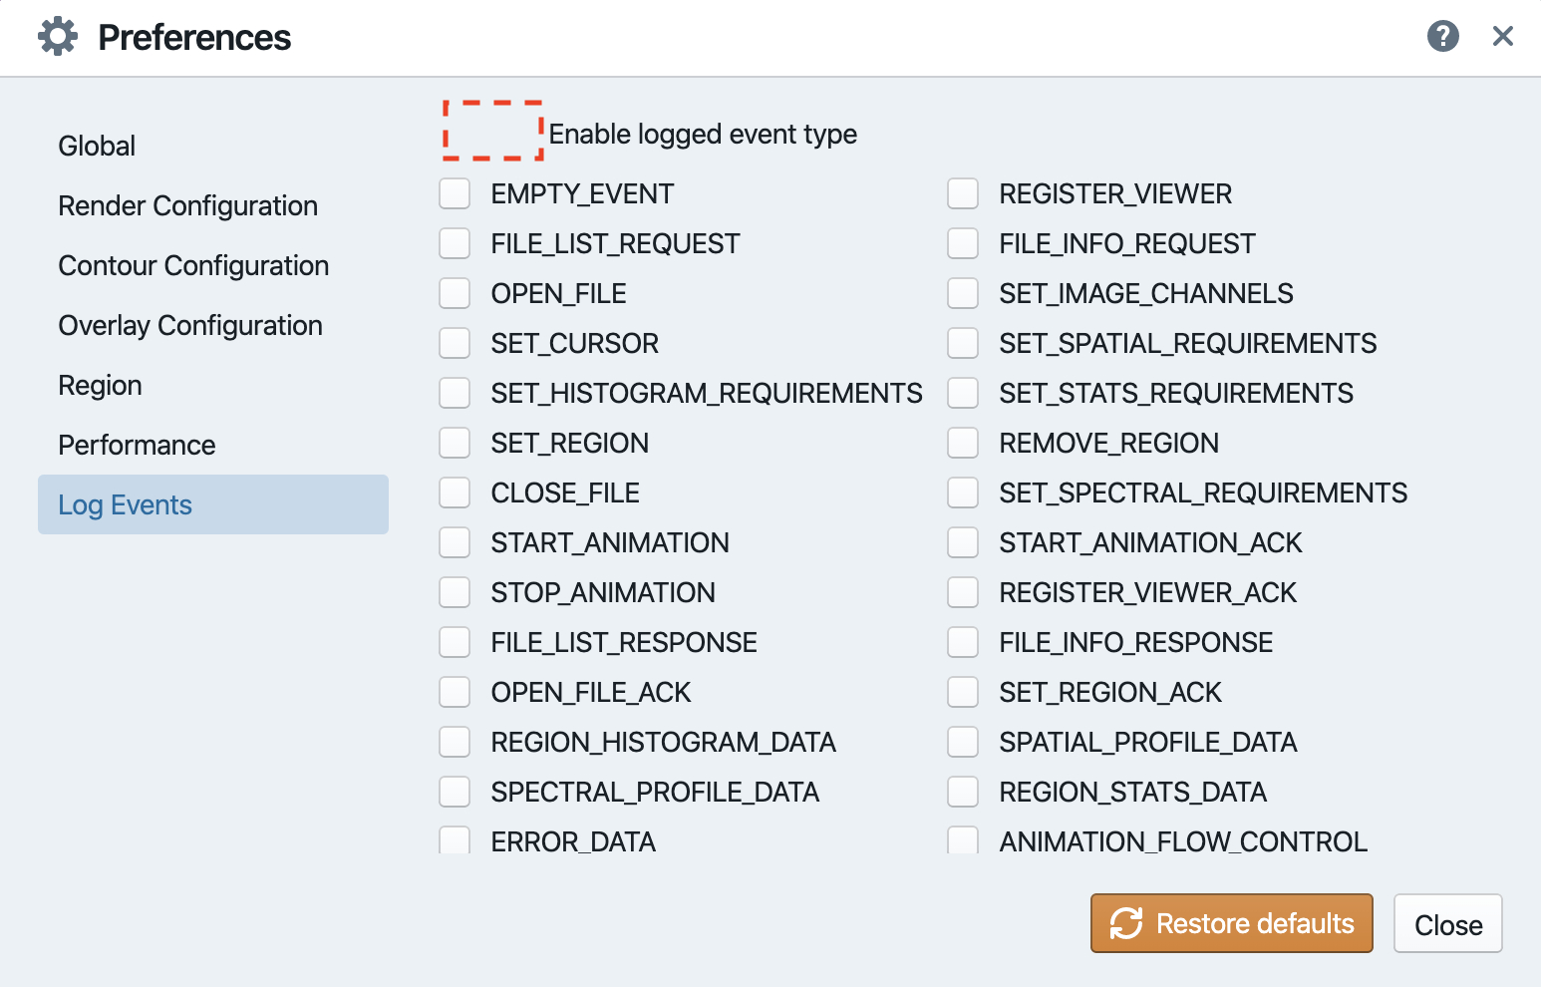Viewport: 1541px width, 987px height.
Task: Toggle the REMOVE_REGION checkbox
Action: pyautogui.click(x=963, y=443)
